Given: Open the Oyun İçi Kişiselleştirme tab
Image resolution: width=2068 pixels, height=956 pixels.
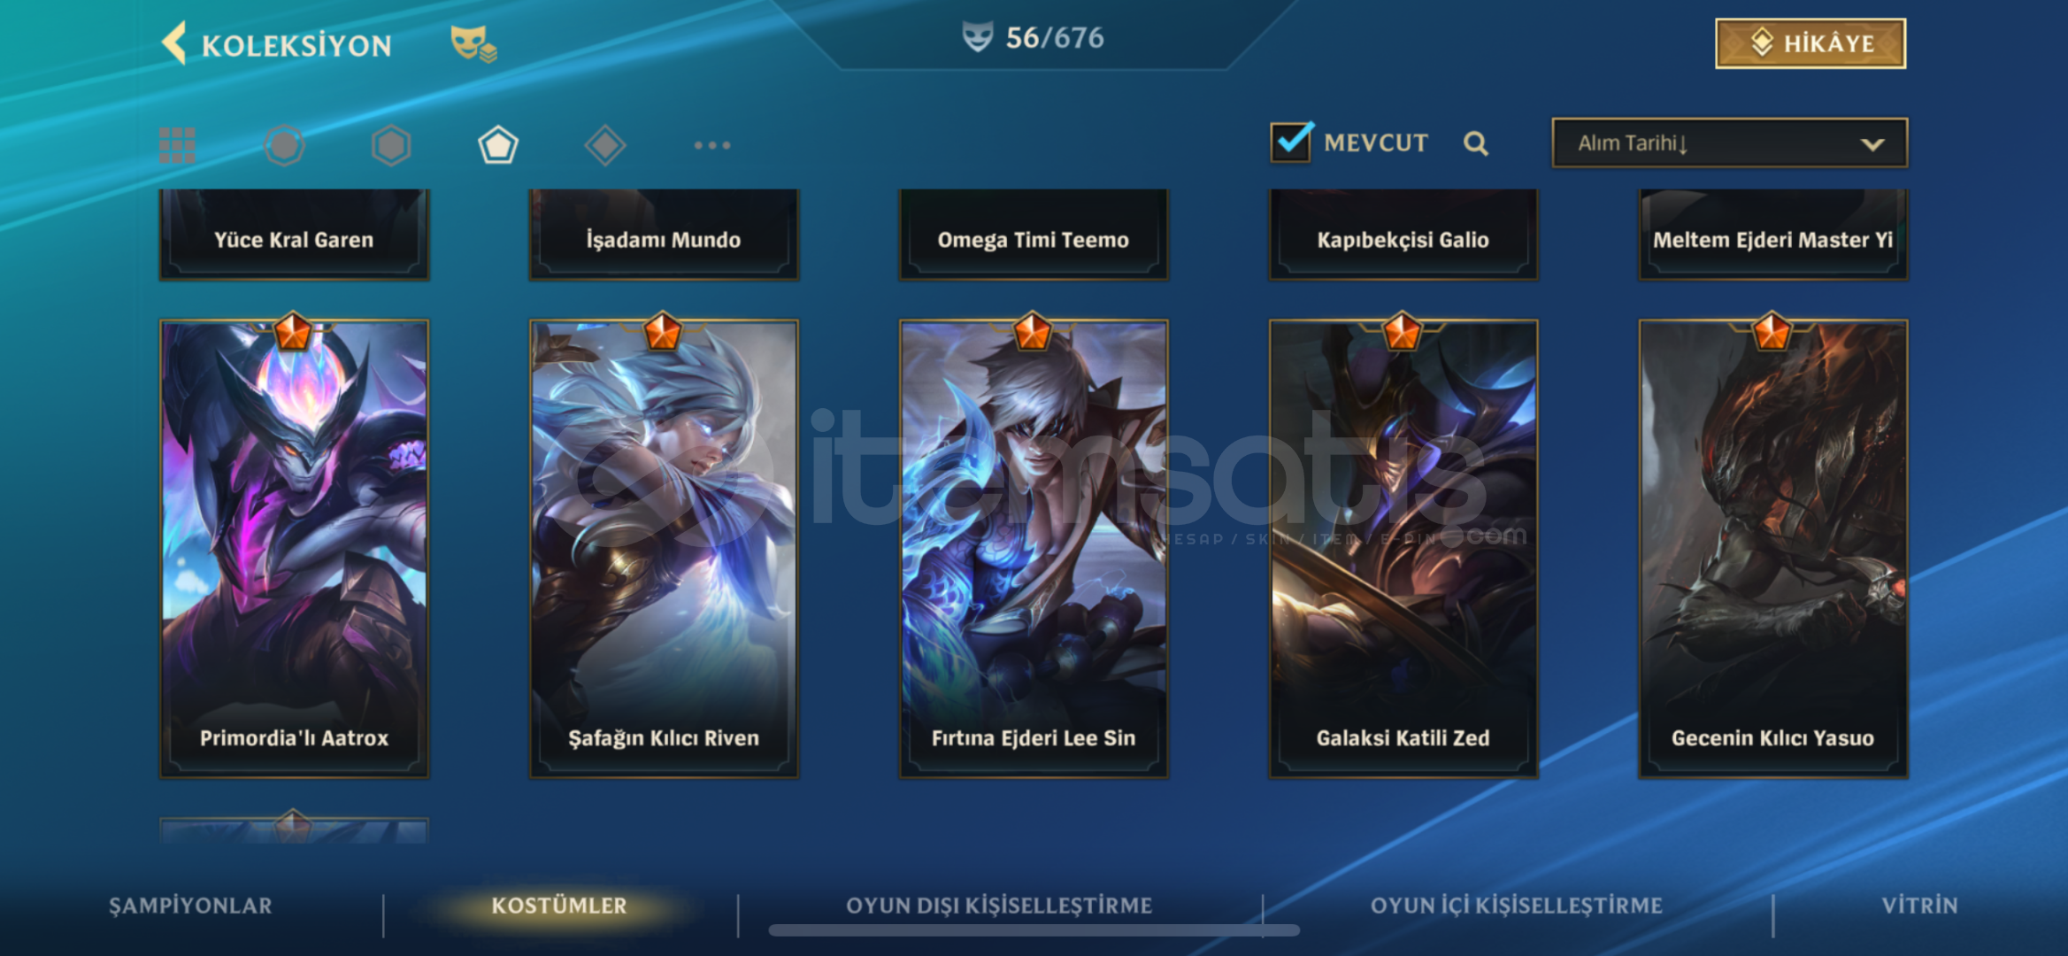Looking at the screenshot, I should point(1516,906).
